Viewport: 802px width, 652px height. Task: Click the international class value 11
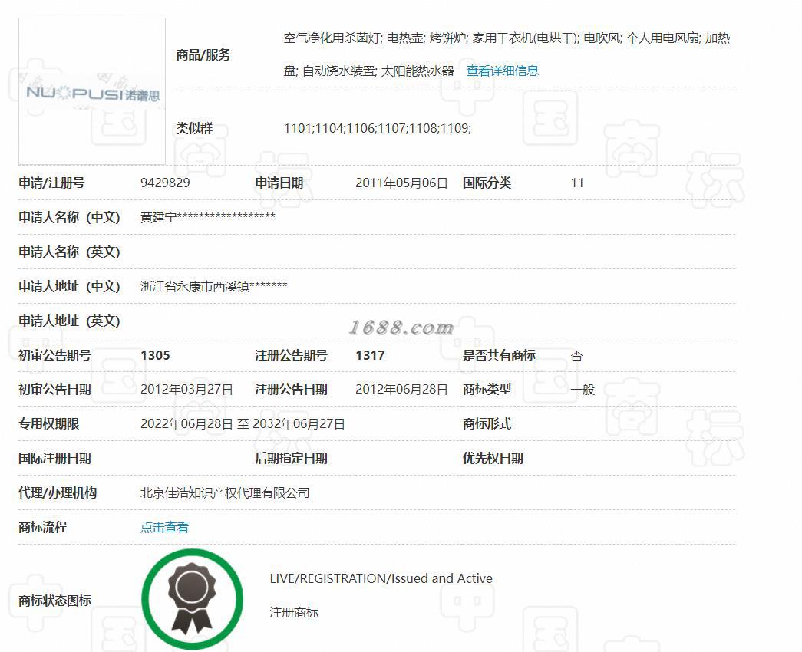[577, 183]
